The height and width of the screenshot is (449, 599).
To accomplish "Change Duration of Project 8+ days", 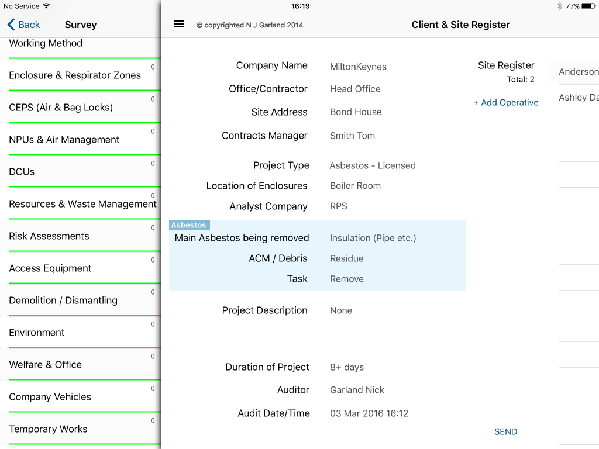I will 346,367.
